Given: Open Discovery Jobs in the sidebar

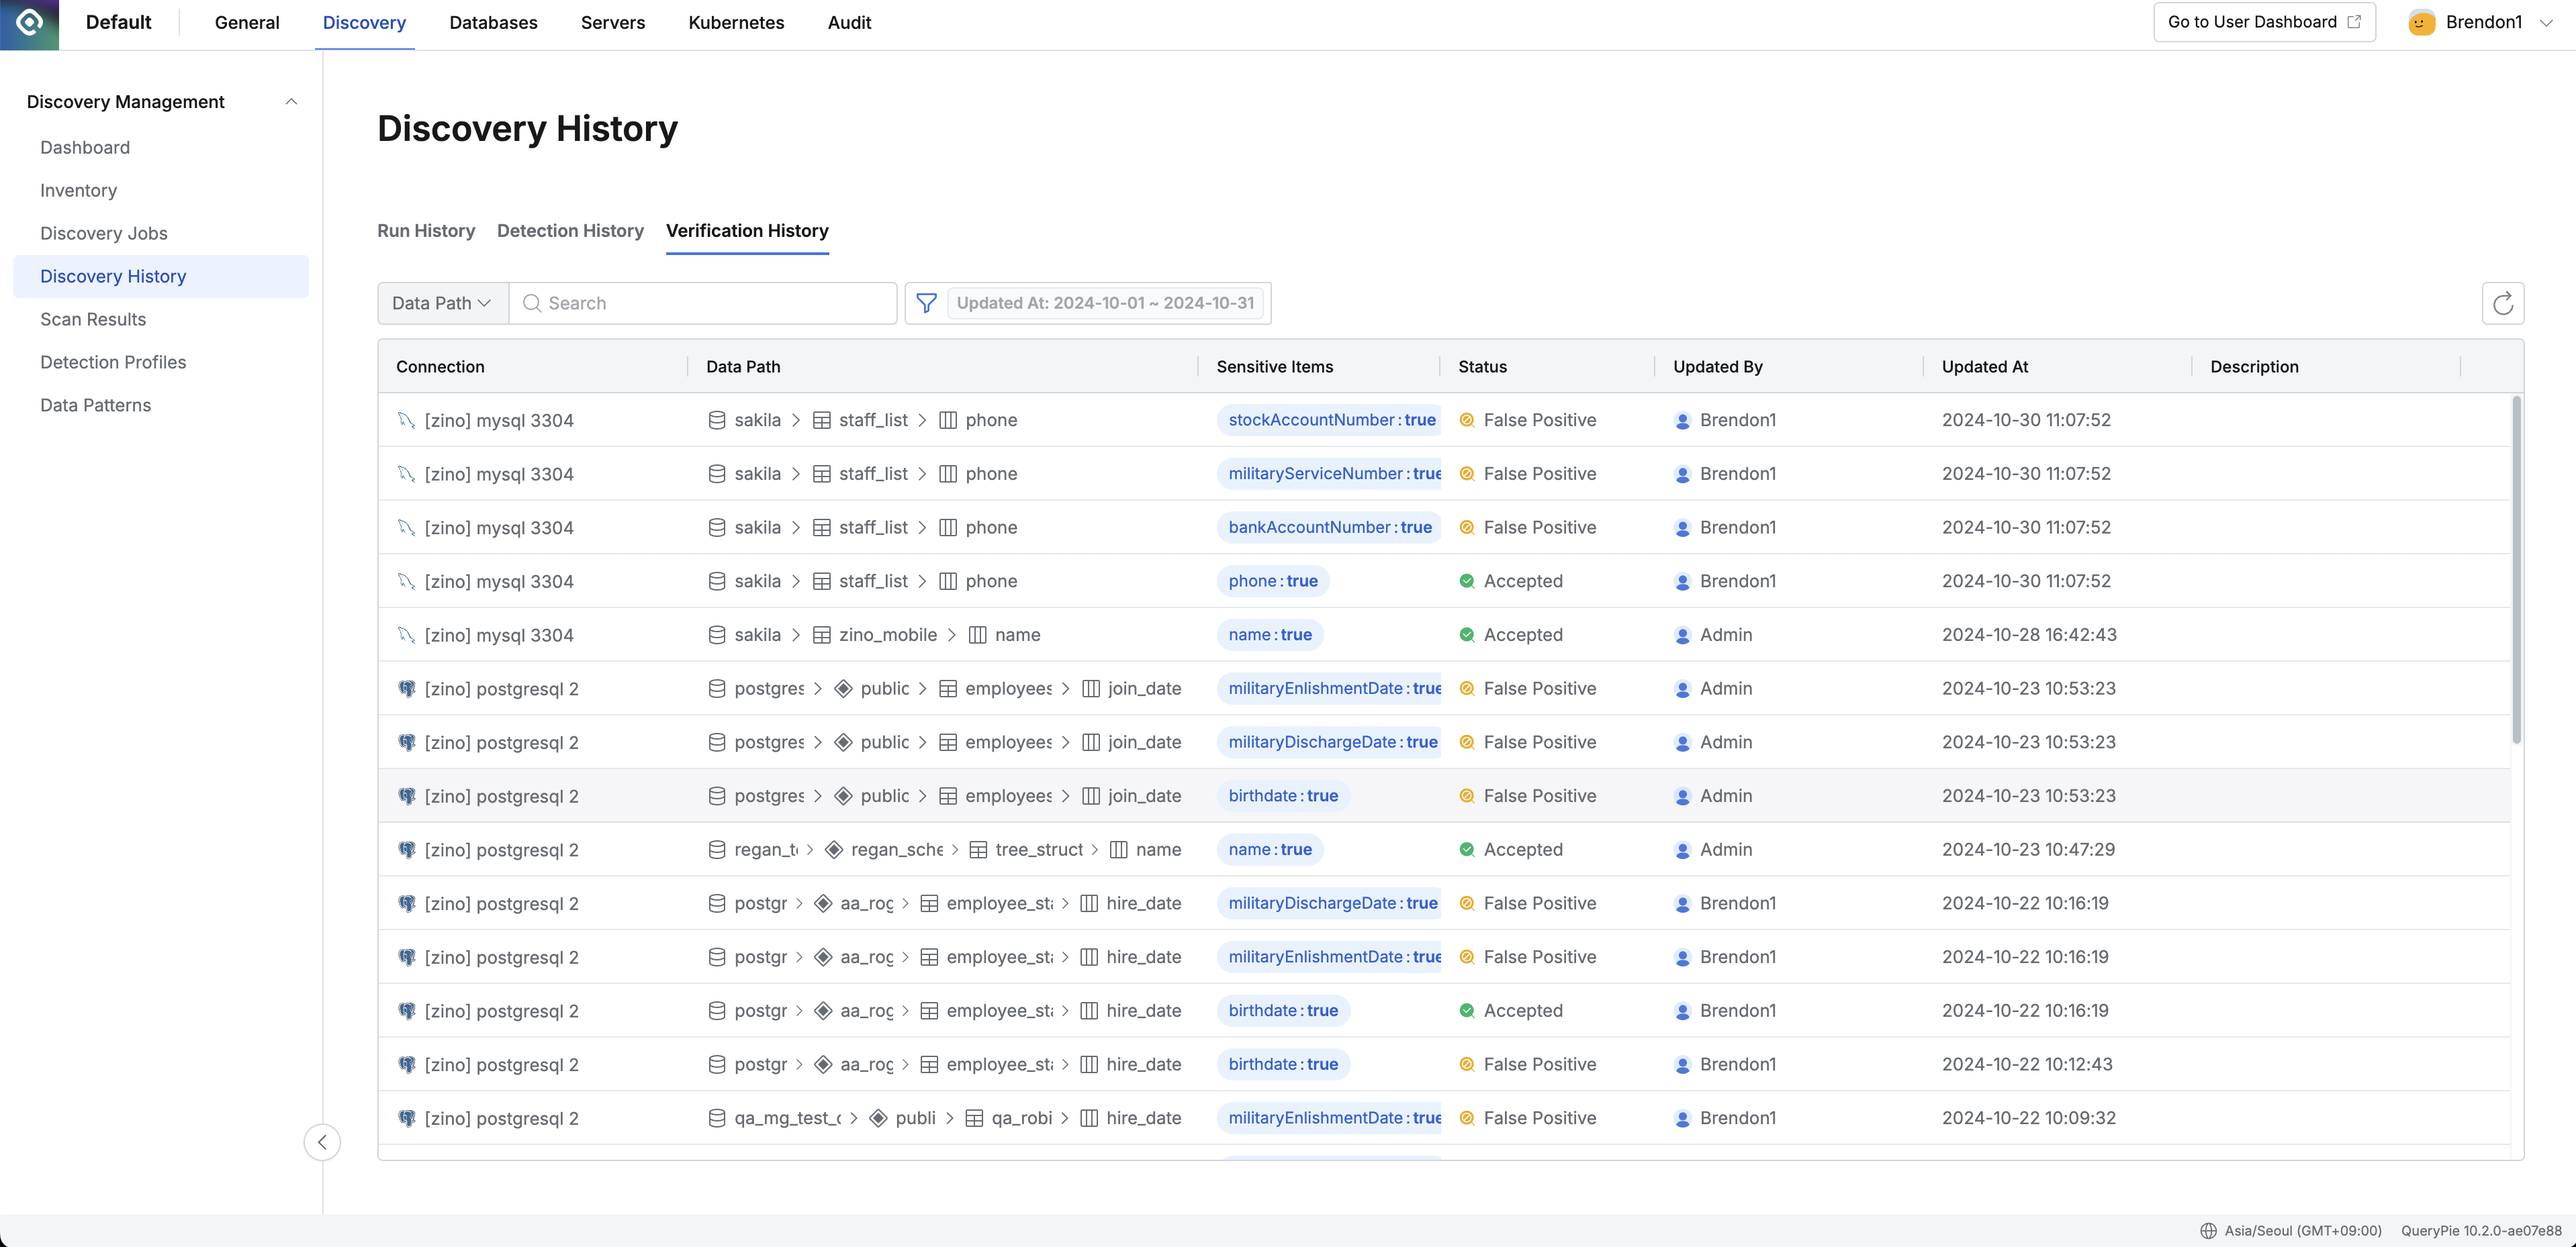Looking at the screenshot, I should point(104,234).
